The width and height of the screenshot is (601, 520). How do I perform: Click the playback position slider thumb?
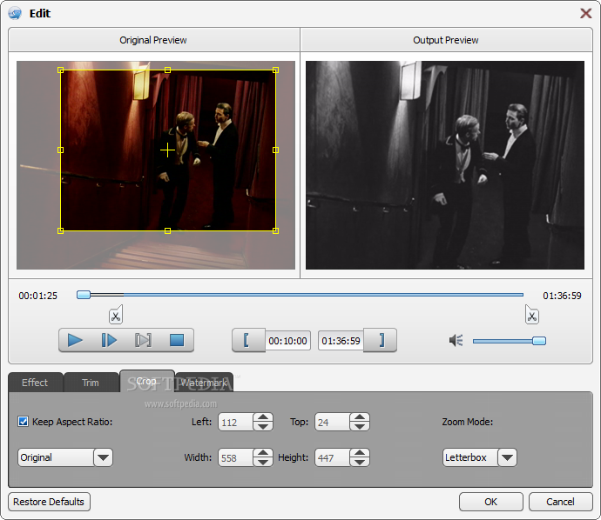click(x=84, y=295)
